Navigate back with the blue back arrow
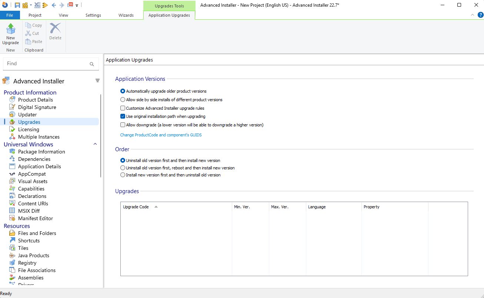 point(54,5)
